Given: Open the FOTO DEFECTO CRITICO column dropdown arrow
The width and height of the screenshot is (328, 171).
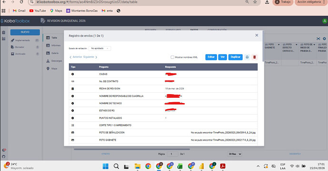Looking at the screenshot, I should (297, 45).
